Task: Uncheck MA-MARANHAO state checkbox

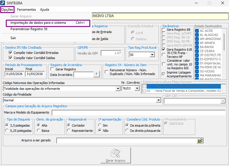Action: [197, 75]
